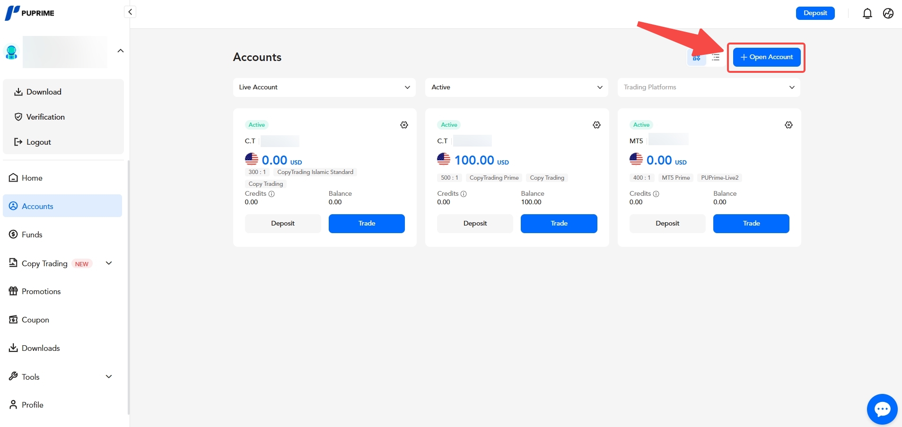Open the language globe icon
This screenshot has width=902, height=427.
(888, 13)
